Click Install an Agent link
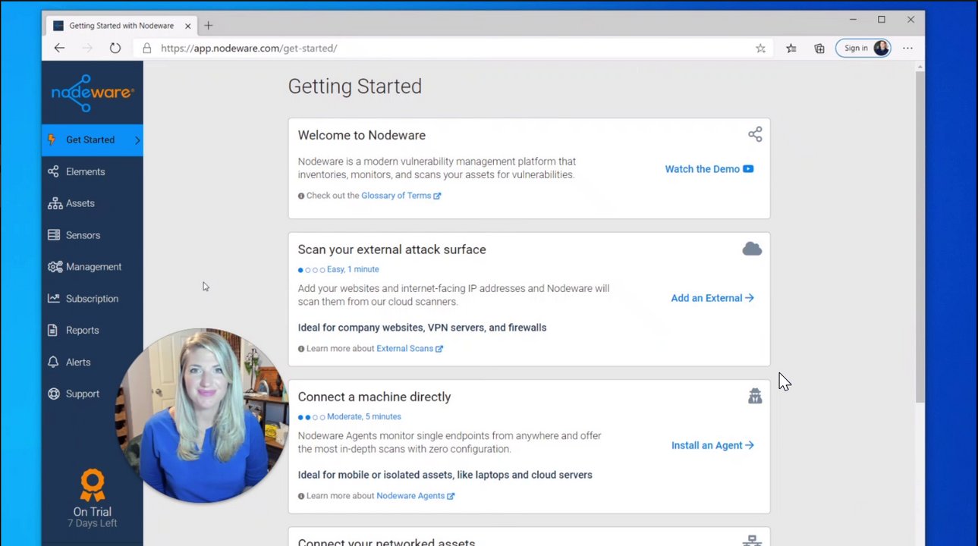 712,445
